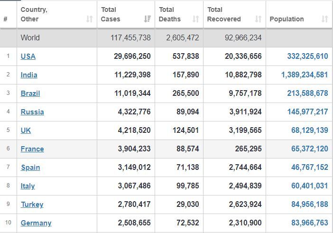
Task: Select Turkey total cases 2,780,417
Action: [x=134, y=204]
